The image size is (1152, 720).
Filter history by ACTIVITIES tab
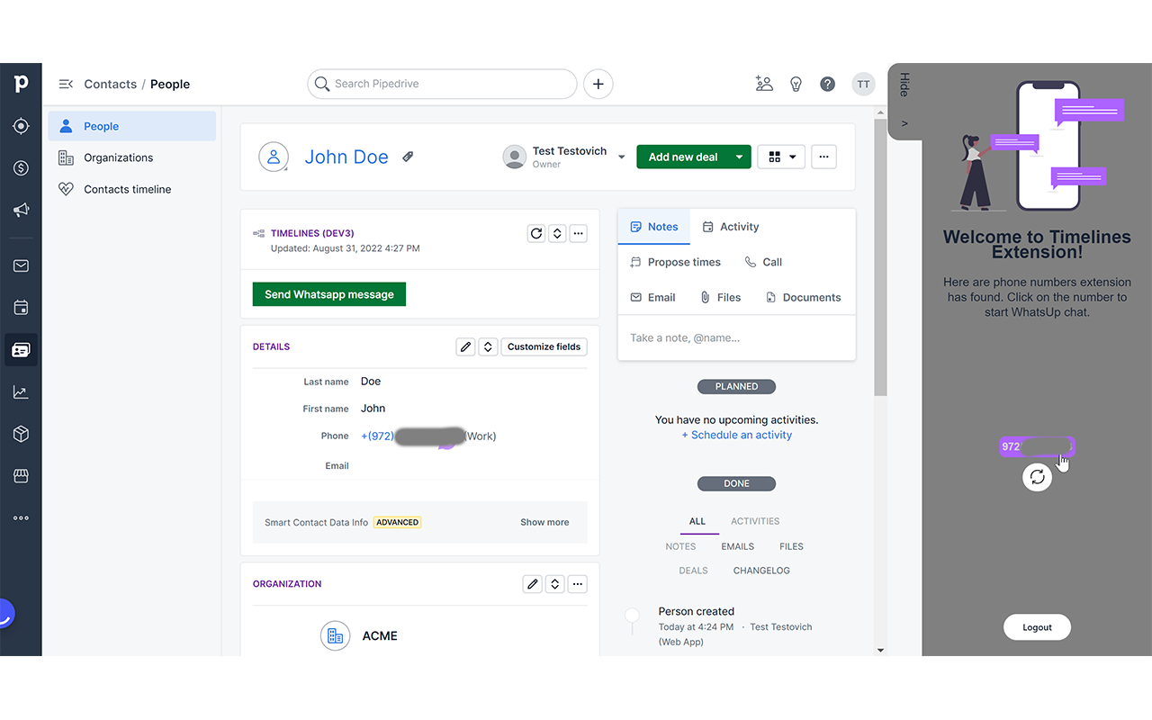click(x=755, y=521)
